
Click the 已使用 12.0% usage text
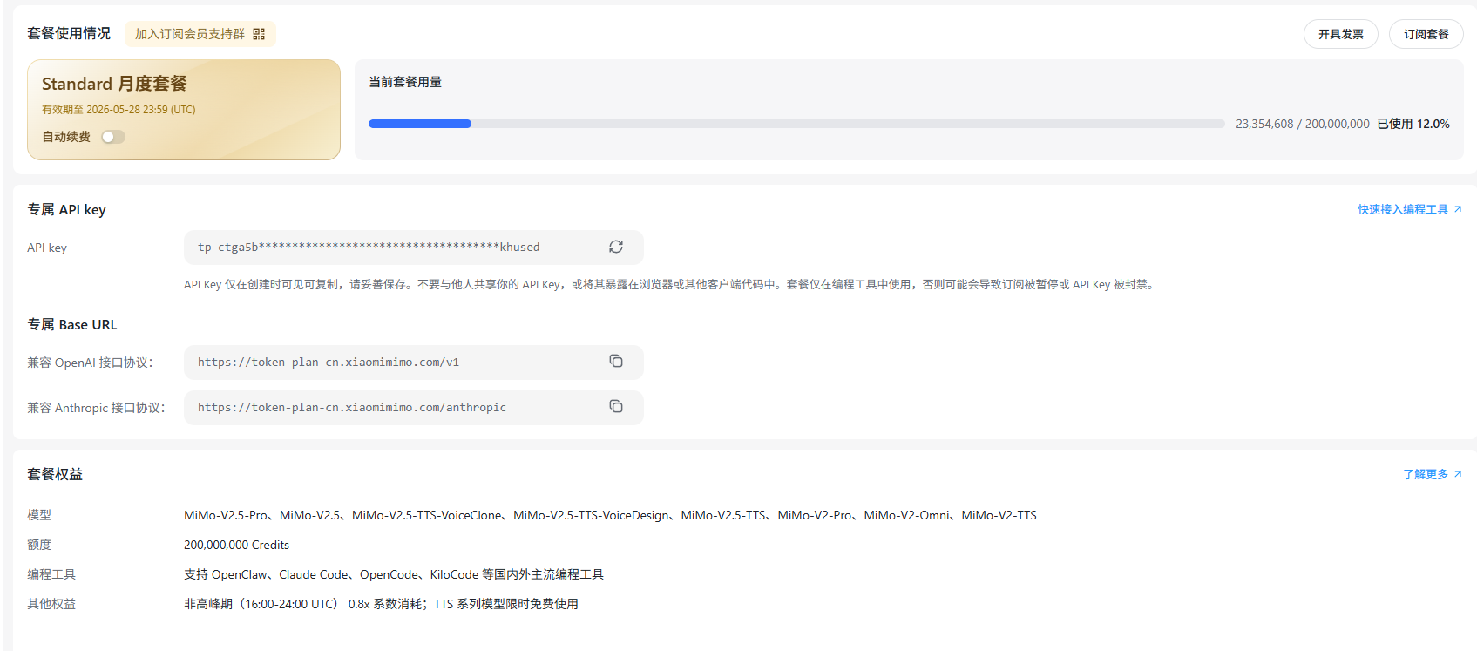point(1413,124)
